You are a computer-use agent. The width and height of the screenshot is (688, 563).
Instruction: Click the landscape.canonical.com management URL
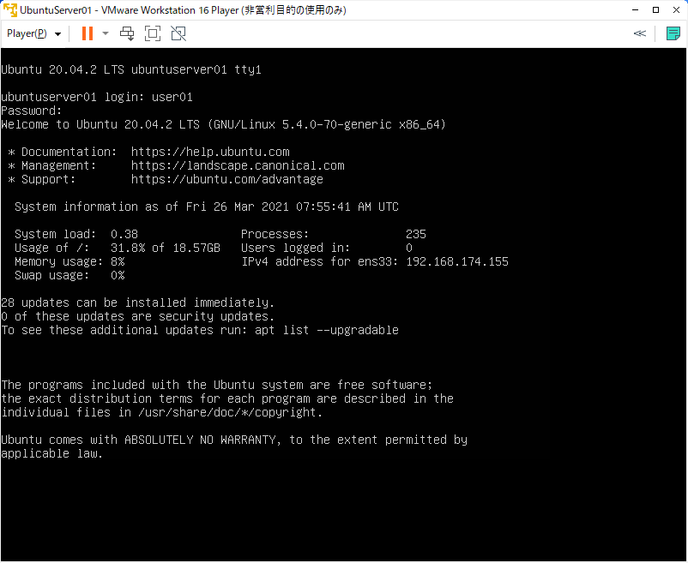tap(238, 165)
